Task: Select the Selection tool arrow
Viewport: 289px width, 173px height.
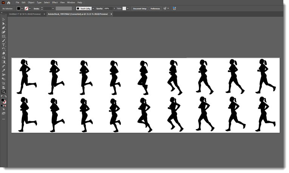Action: [3, 19]
